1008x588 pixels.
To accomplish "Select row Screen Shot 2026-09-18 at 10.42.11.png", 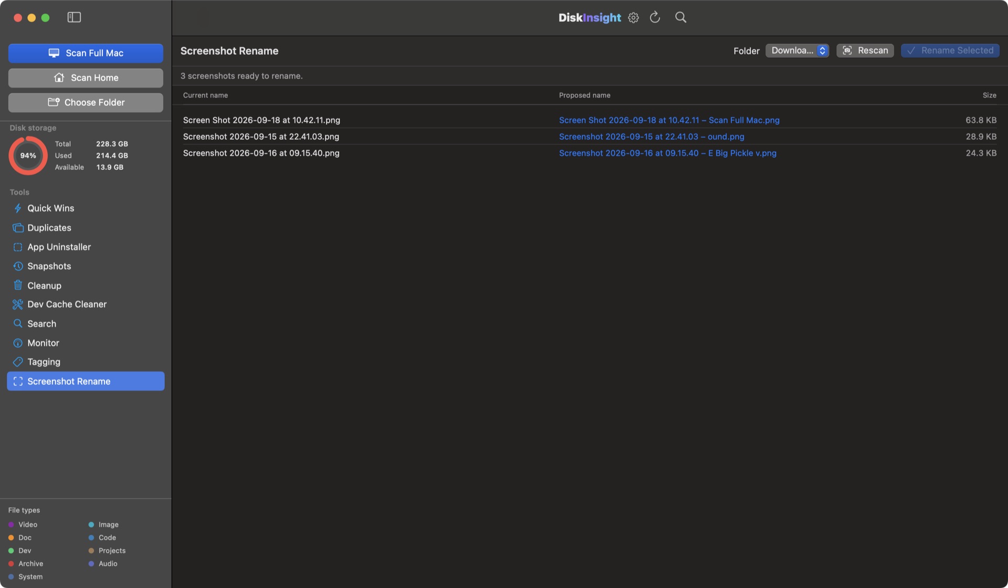I will tap(590, 120).
